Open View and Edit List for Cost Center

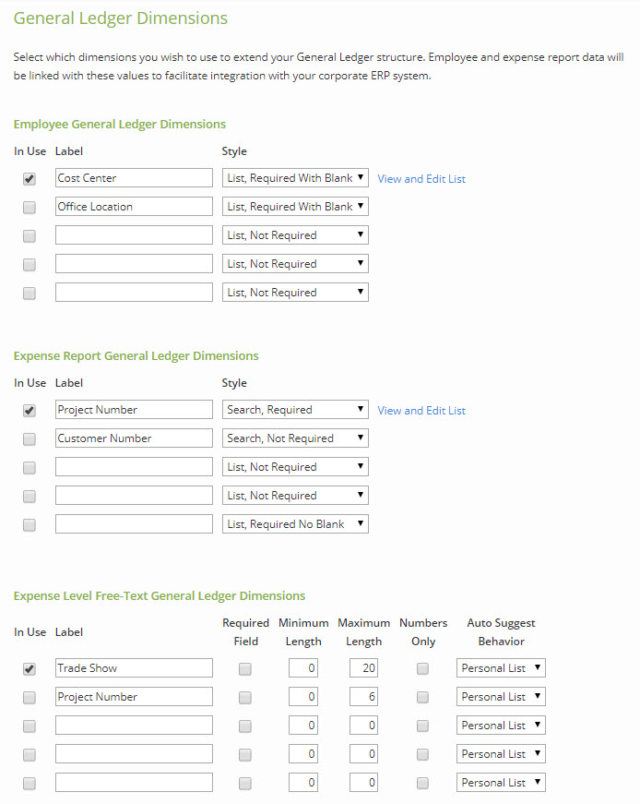click(421, 179)
